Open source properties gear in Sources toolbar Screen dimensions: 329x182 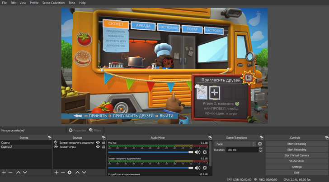coord(70,173)
